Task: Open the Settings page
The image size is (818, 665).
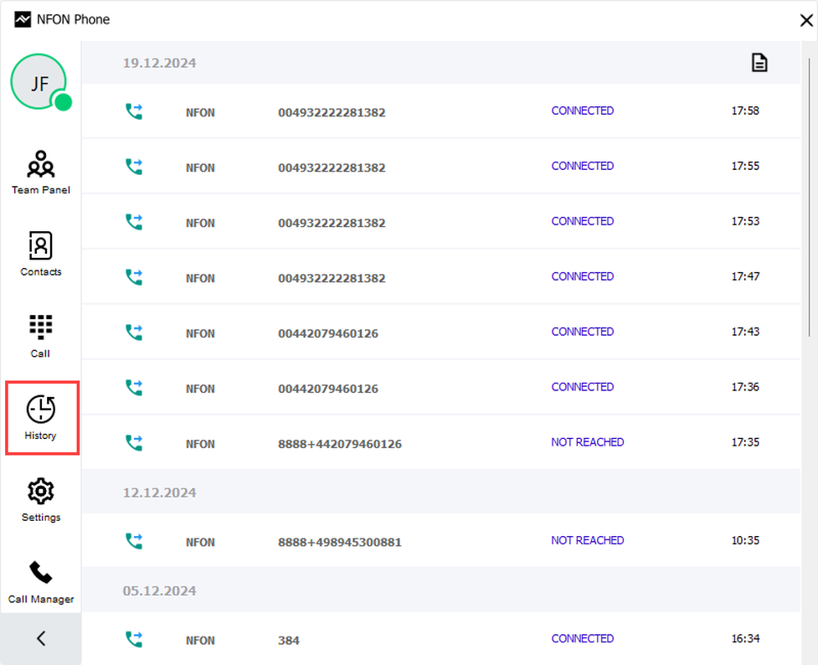Action: tap(41, 499)
